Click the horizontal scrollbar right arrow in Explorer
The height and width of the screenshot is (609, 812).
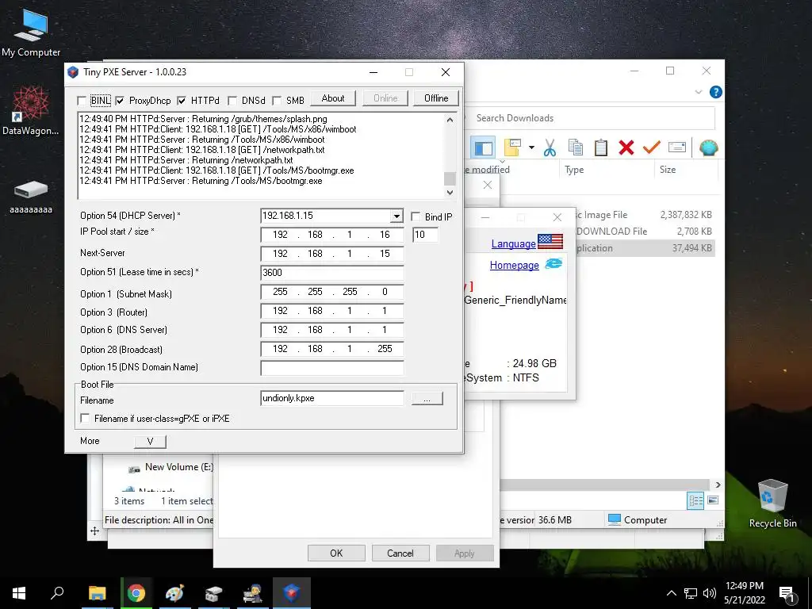718,485
